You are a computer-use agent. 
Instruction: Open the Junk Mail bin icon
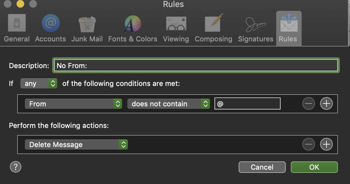point(87,25)
